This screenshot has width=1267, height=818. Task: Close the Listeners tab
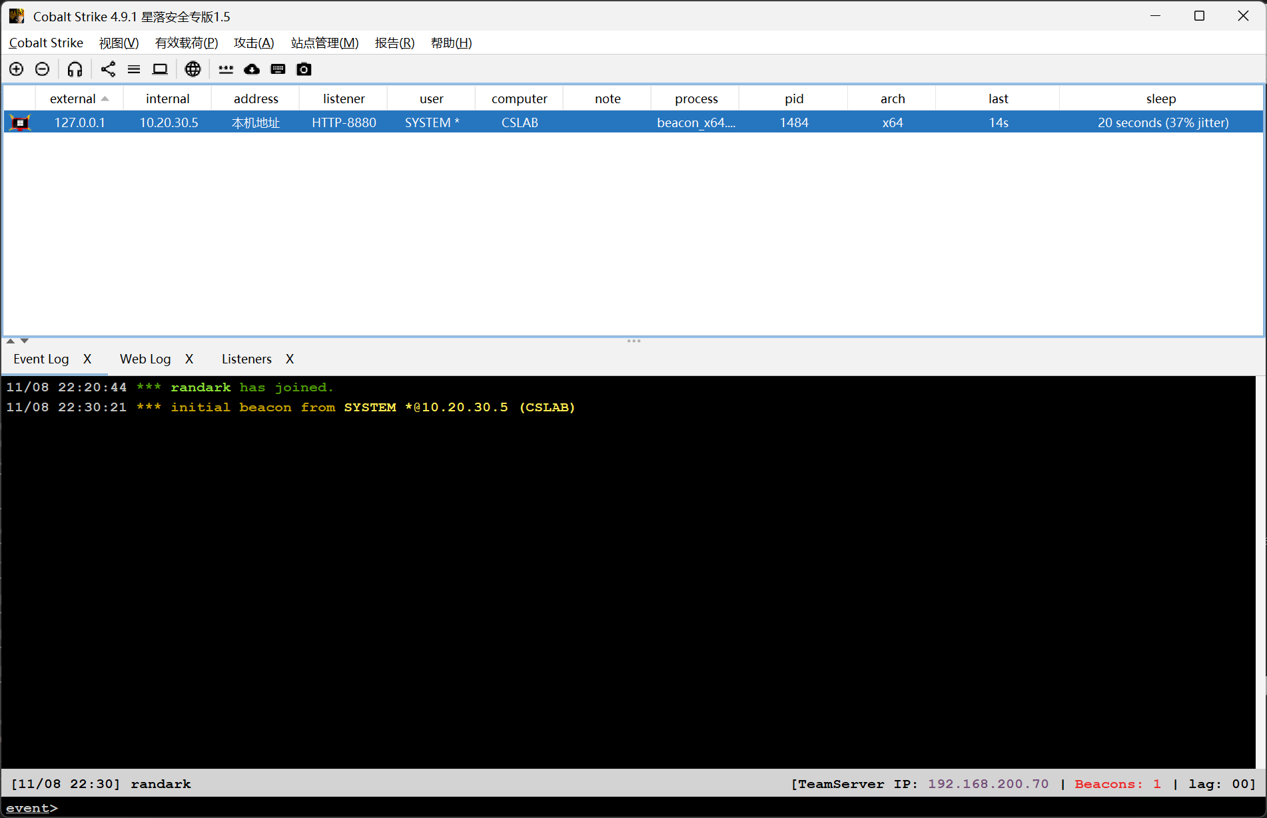(290, 359)
